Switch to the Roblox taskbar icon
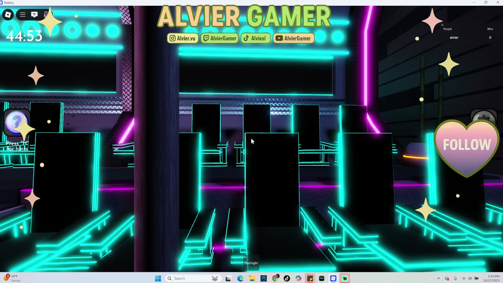The height and width of the screenshot is (283, 503). pyautogui.click(x=333, y=278)
